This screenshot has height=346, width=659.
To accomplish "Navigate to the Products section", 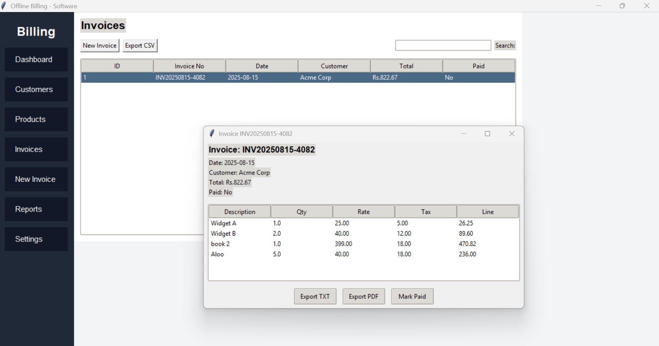I will (30, 119).
